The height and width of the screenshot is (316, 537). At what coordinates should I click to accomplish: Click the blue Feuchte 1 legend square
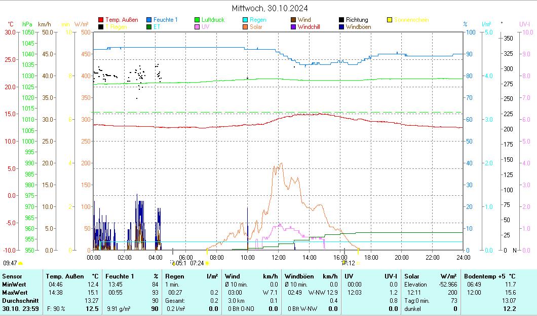[149, 20]
